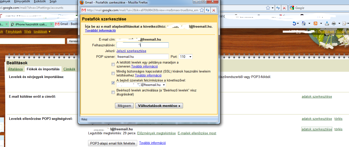Click into the Felhasználónév input field

142,45
